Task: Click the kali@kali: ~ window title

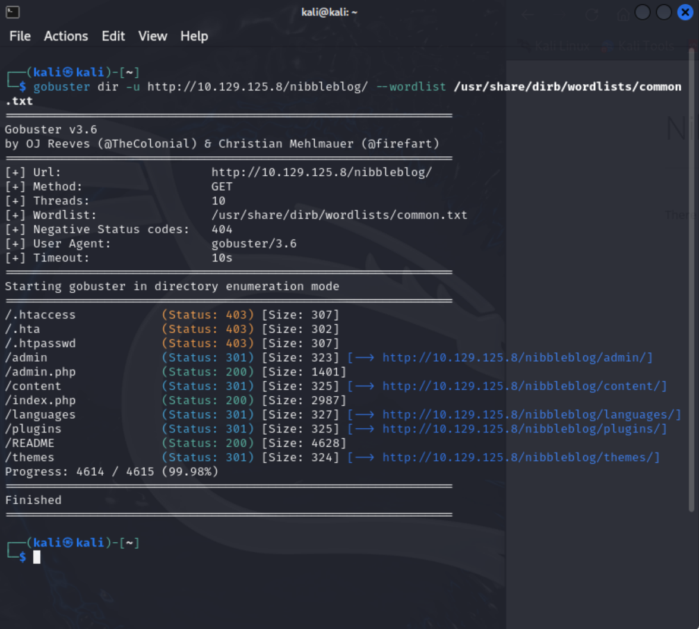Action: (x=329, y=12)
